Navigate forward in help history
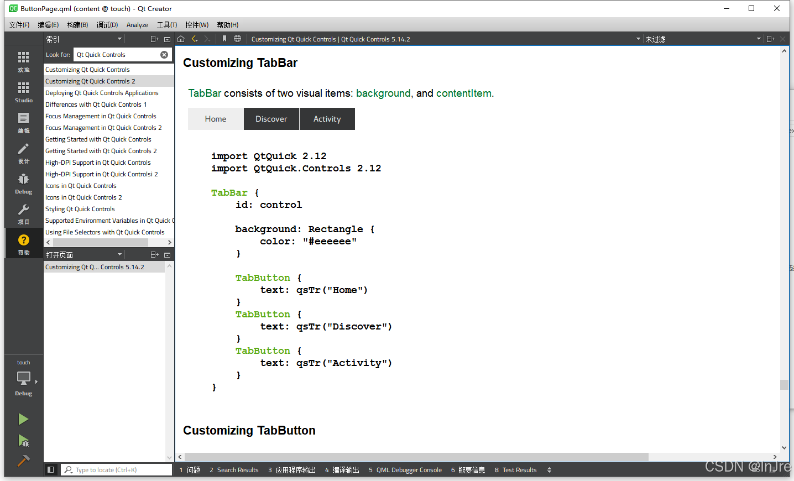The height and width of the screenshot is (481, 794). (x=207, y=39)
